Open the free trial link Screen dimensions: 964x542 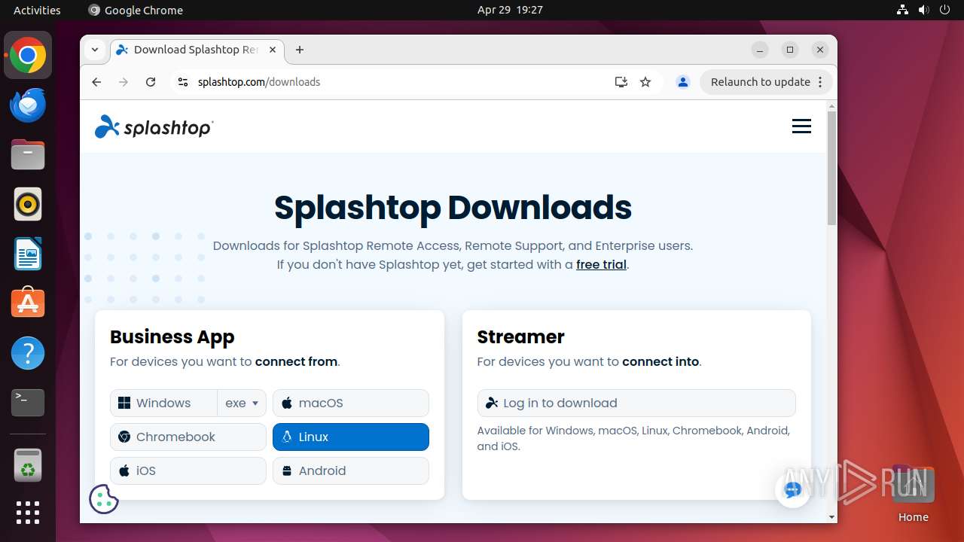(x=601, y=264)
